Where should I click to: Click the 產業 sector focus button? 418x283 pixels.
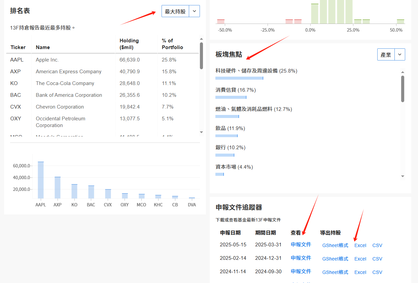click(x=386, y=54)
